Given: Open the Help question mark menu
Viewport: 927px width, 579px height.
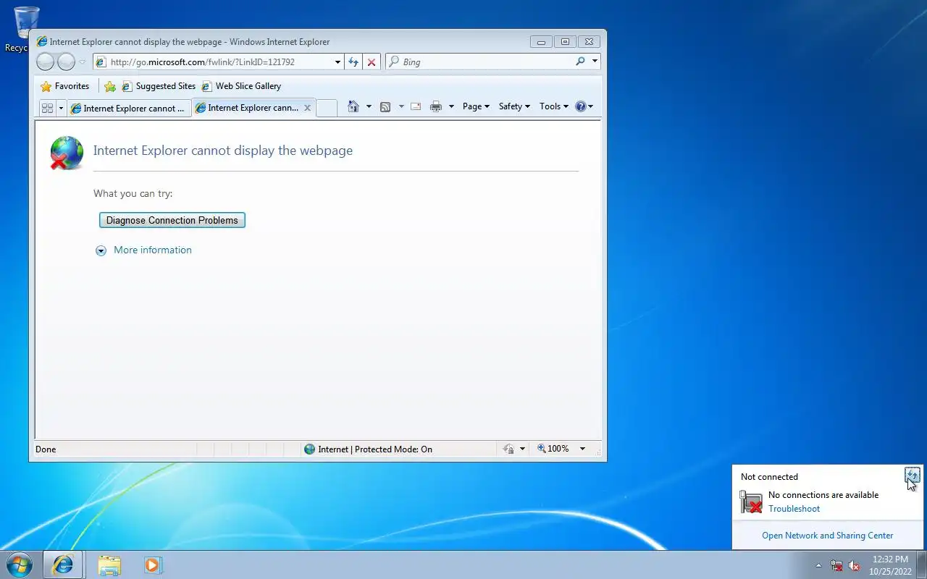Looking at the screenshot, I should pyautogui.click(x=584, y=106).
